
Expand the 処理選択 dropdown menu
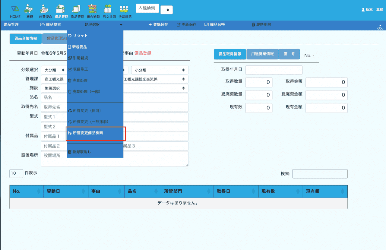pyautogui.click(x=103, y=25)
